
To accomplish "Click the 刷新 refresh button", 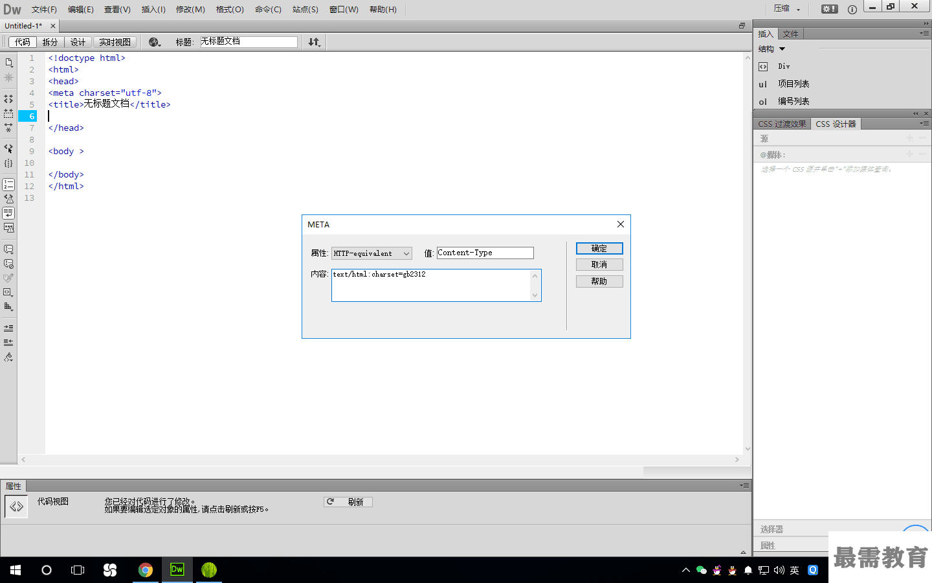I will pos(348,502).
